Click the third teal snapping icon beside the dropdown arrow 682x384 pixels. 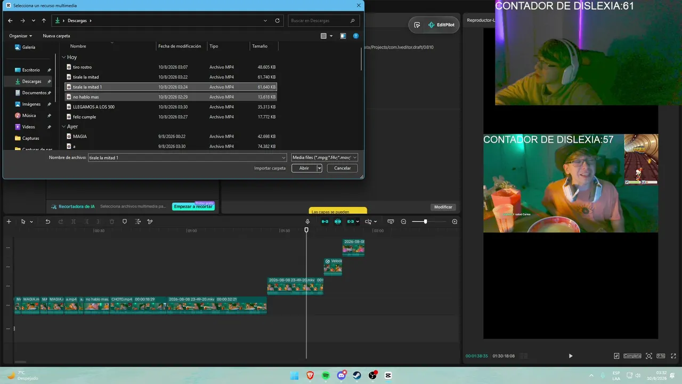[351, 221]
